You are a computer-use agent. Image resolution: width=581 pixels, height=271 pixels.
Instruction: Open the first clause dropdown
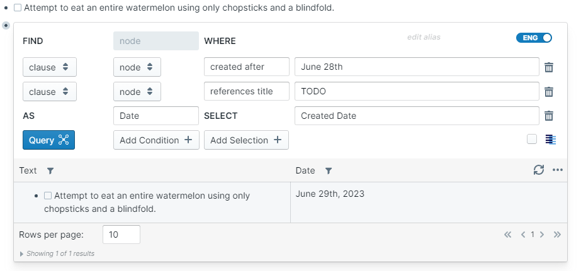point(50,67)
